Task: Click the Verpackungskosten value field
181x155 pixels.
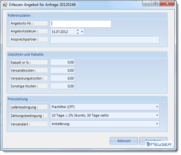Action: (x=63, y=78)
